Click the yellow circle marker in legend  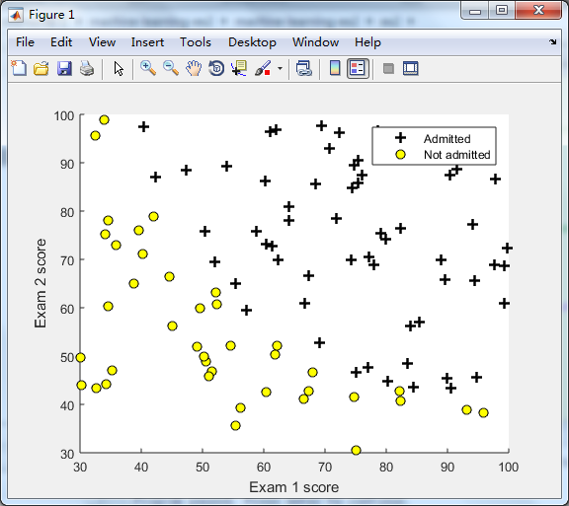coord(400,155)
